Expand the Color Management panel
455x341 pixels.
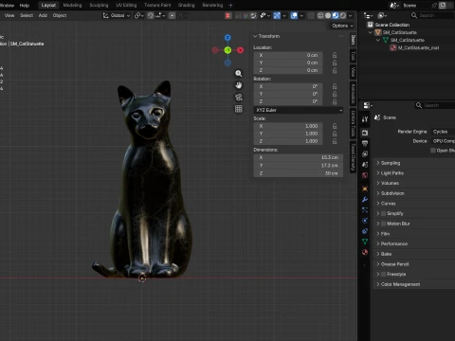pyautogui.click(x=414, y=284)
